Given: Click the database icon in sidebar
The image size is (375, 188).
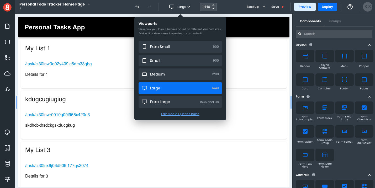Looking at the screenshot, I should tap(7, 164).
